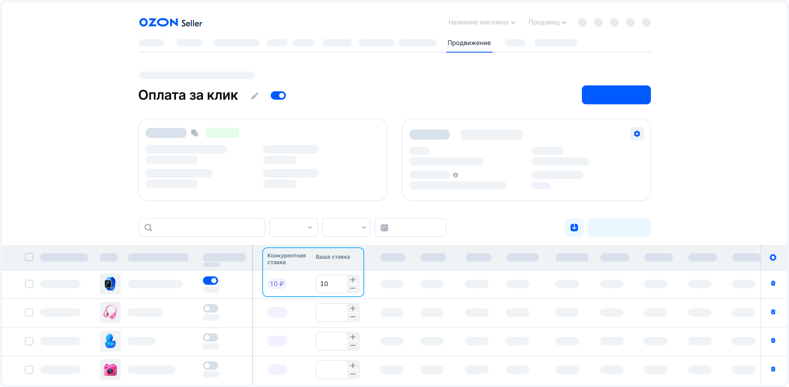Toggle the Оплата за клик campaign switch
The width and height of the screenshot is (789, 387).
click(x=278, y=95)
